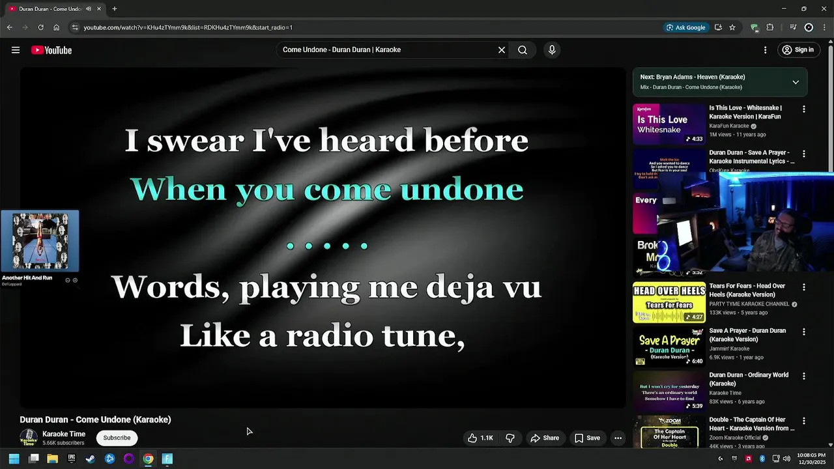Open the Karaoke Time channel avatar
The width and height of the screenshot is (834, 469).
[x=29, y=438]
